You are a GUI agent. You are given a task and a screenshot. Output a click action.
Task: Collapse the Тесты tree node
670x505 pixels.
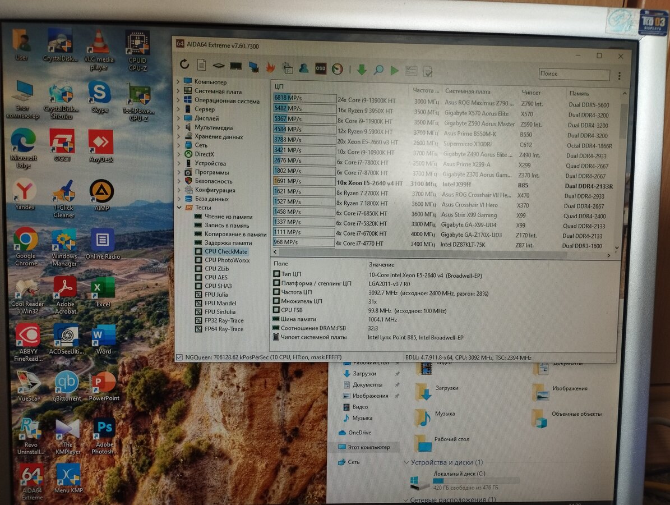pyautogui.click(x=179, y=208)
